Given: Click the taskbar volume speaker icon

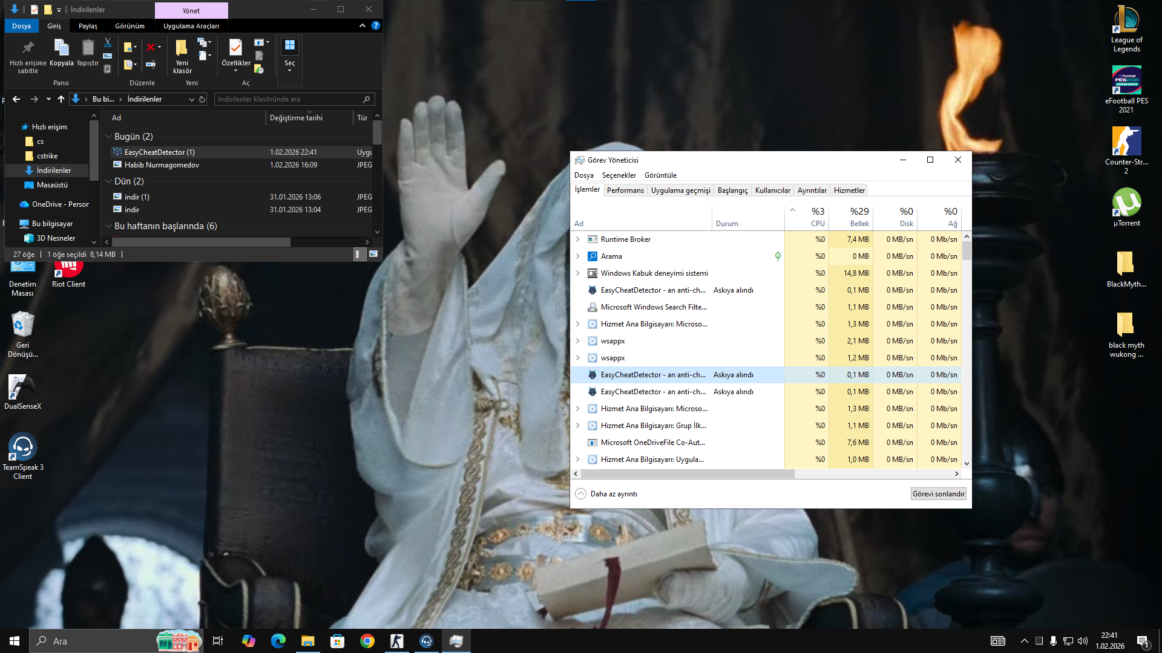Looking at the screenshot, I should pos(1083,641).
